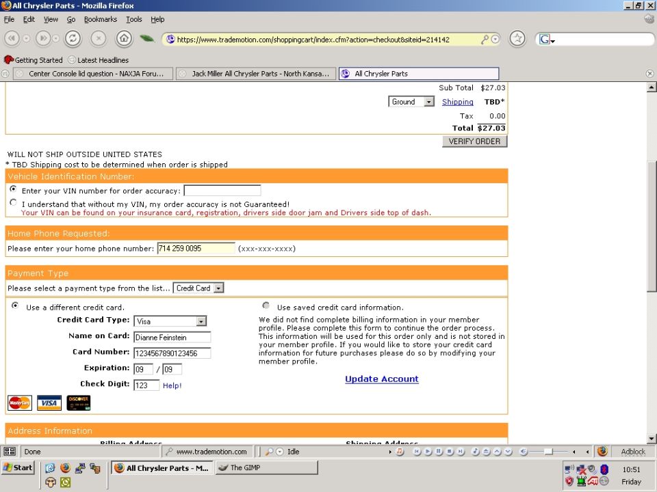Open the Ground shipping method dropdown
The image size is (657, 492).
click(x=411, y=102)
